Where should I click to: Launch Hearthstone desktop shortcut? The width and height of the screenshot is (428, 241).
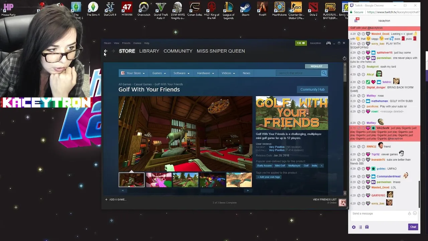click(x=279, y=9)
